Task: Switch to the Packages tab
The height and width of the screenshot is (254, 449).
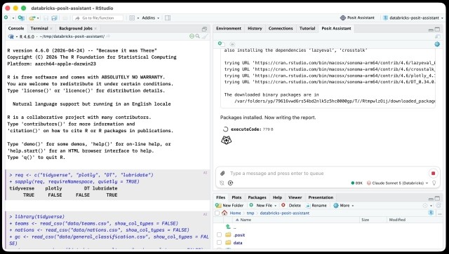Action: point(257,197)
